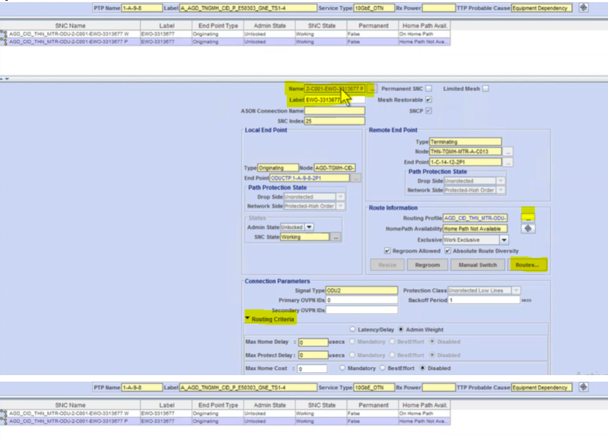Collapse the Routing Criteria section
This screenshot has width=608, height=438.
click(248, 319)
